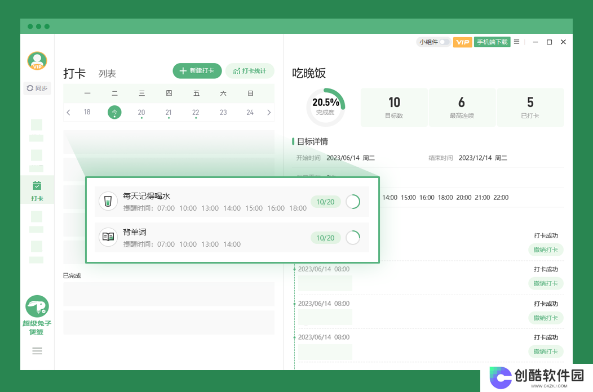Minimize the window
This screenshot has height=392, width=593.
click(x=536, y=42)
